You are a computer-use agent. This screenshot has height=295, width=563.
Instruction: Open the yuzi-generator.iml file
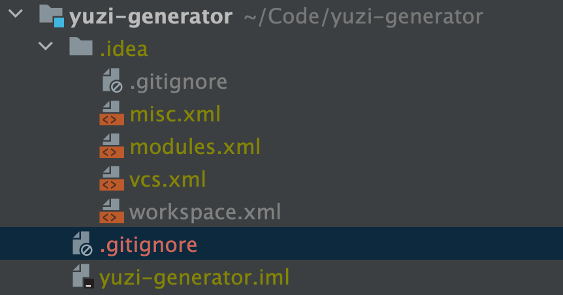[194, 278]
